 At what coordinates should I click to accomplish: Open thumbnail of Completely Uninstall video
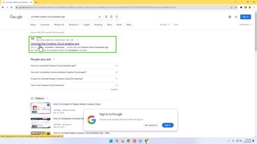click(x=41, y=123)
